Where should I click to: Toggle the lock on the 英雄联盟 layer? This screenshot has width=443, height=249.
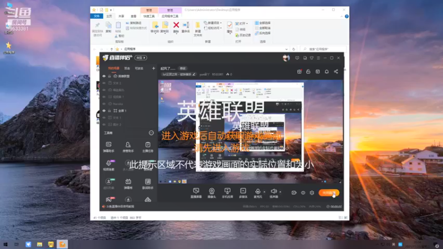click(x=109, y=76)
